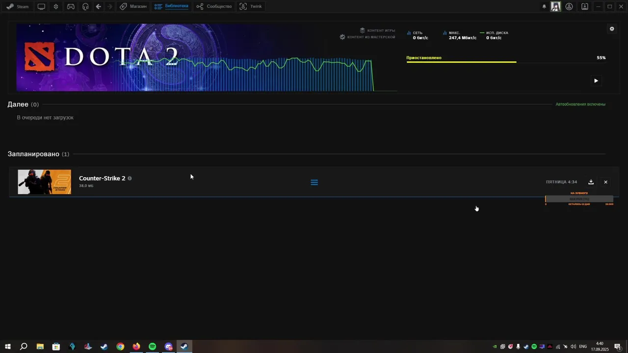Click the Сеть network speed stat
The height and width of the screenshot is (353, 628).
tap(417, 35)
